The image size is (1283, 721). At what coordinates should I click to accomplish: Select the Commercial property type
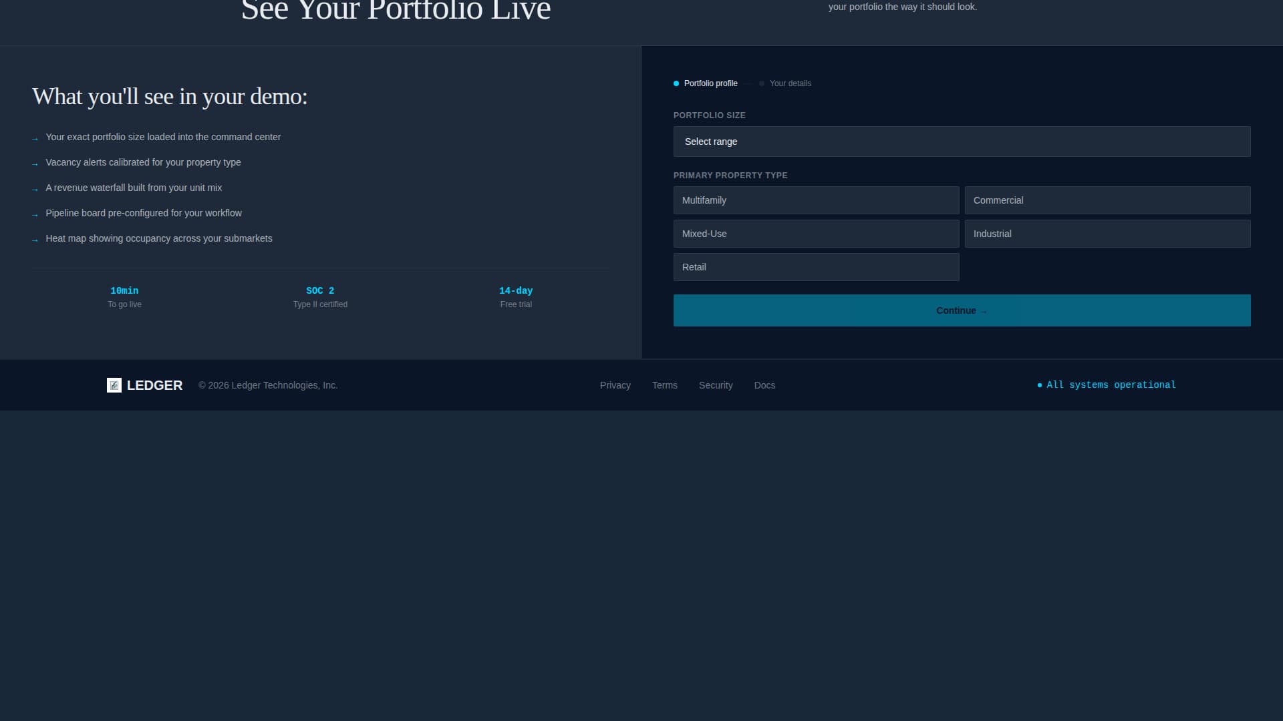point(1107,200)
